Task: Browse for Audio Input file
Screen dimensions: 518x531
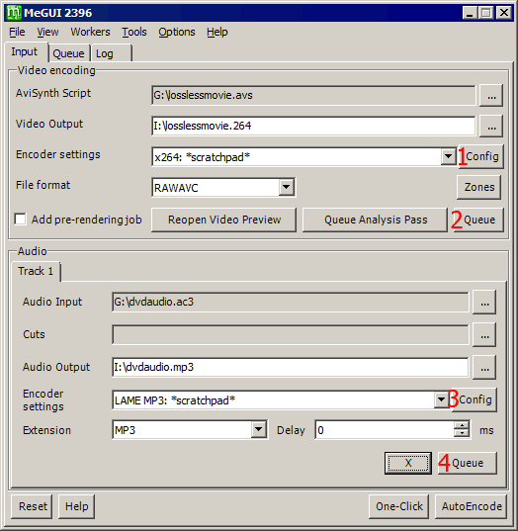Action: (484, 302)
